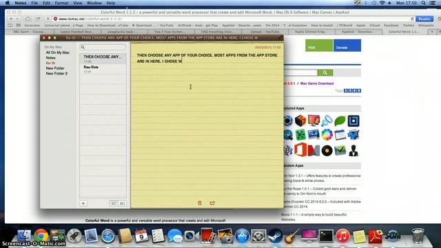Viewport: 441px width, 248px height.
Task: Open the Apple menu
Action: (8, 3)
